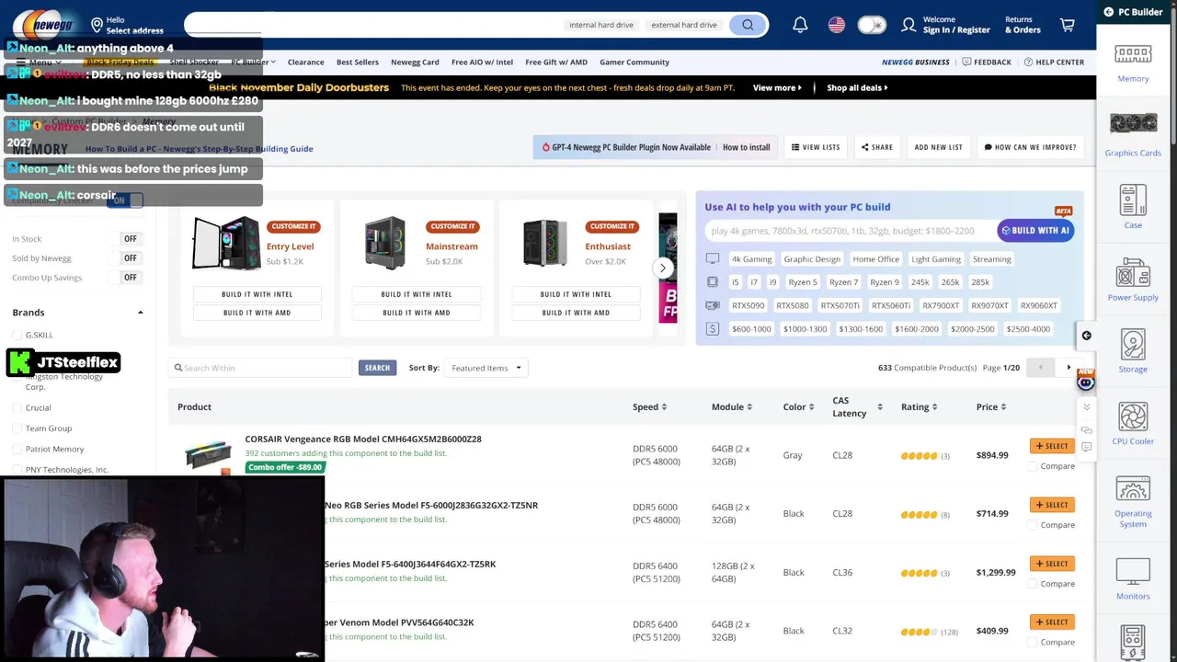Click the round left-arrow sidebar toggle

(x=1086, y=336)
